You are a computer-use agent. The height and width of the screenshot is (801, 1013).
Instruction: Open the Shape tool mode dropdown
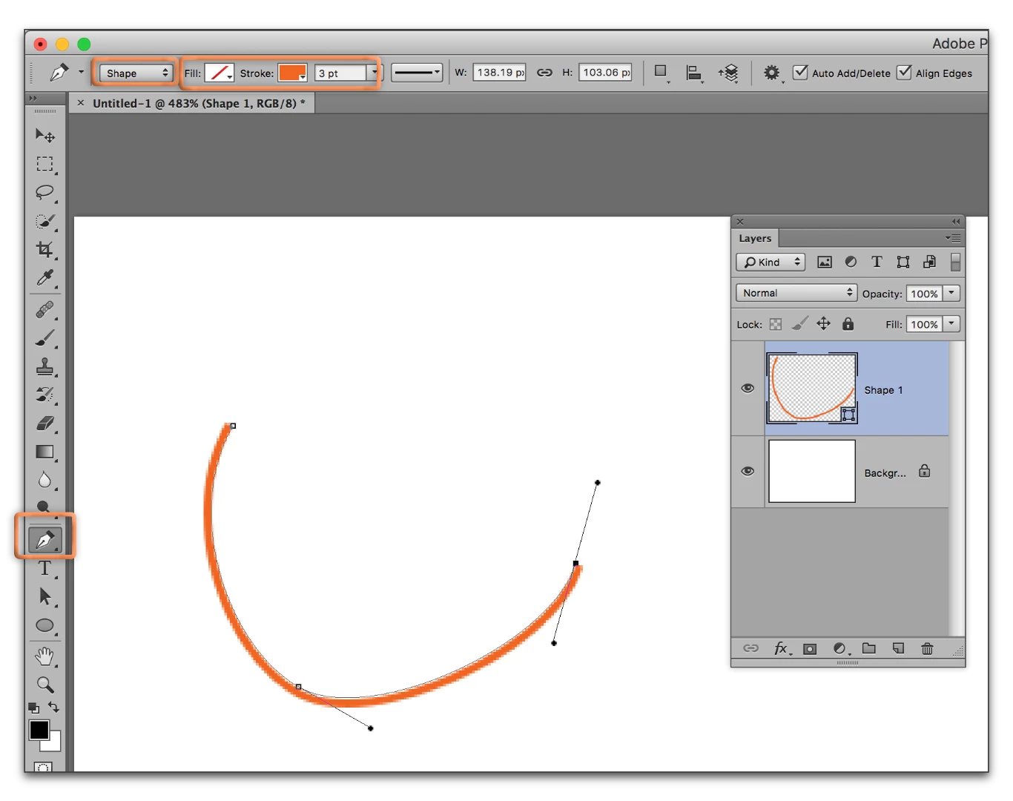(x=136, y=73)
